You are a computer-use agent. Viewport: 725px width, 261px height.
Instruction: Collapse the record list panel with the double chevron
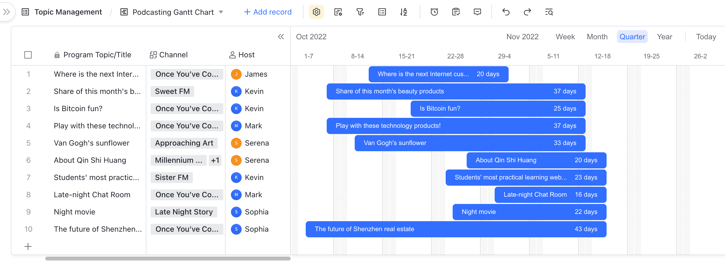coord(281,37)
